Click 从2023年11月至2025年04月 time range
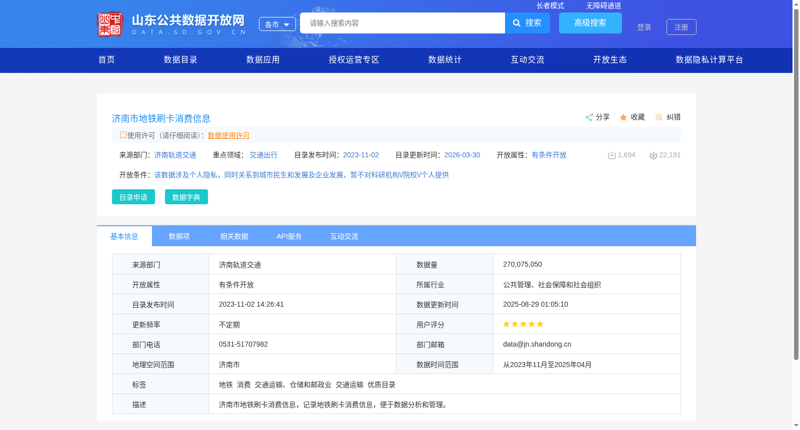Viewport: 800px width, 430px height. [x=547, y=365]
